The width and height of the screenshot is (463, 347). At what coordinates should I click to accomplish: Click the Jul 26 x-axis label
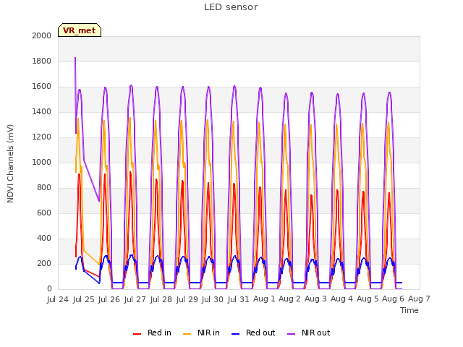click(x=109, y=299)
